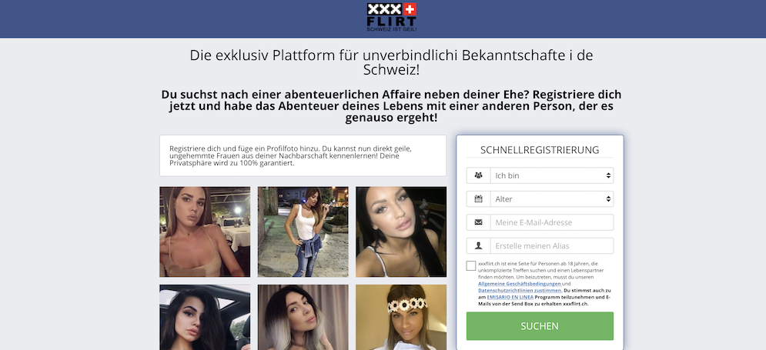Click the green SUCHEN button

pyautogui.click(x=540, y=326)
